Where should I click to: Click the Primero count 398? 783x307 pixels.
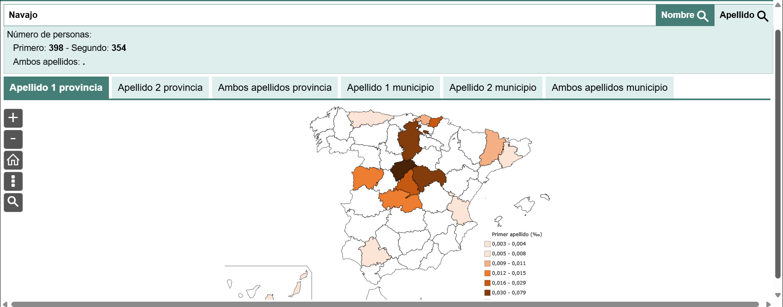point(56,48)
